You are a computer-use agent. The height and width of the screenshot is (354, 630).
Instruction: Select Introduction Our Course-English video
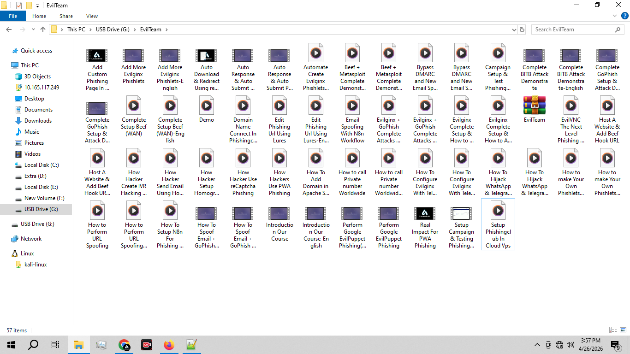(x=316, y=228)
